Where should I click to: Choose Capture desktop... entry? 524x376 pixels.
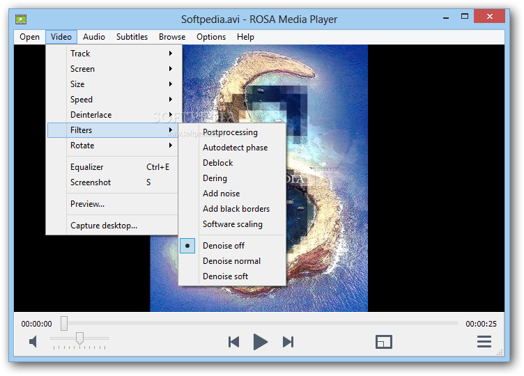coord(112,226)
